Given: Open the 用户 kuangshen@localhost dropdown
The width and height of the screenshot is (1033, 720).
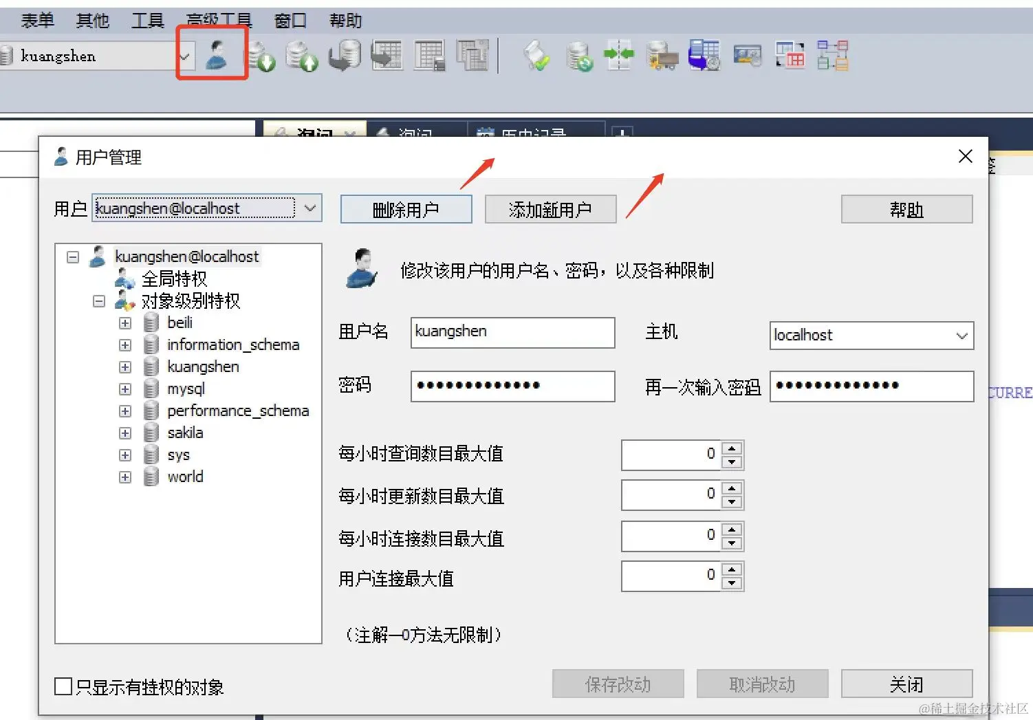Looking at the screenshot, I should (x=311, y=208).
